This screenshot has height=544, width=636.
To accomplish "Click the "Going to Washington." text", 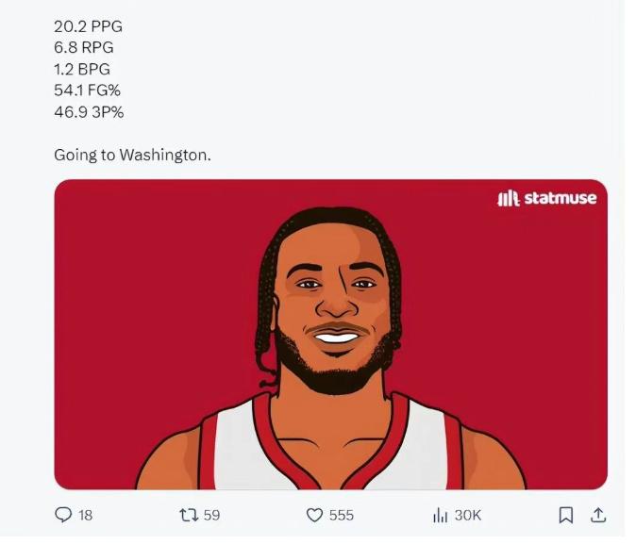I will click(x=132, y=155).
